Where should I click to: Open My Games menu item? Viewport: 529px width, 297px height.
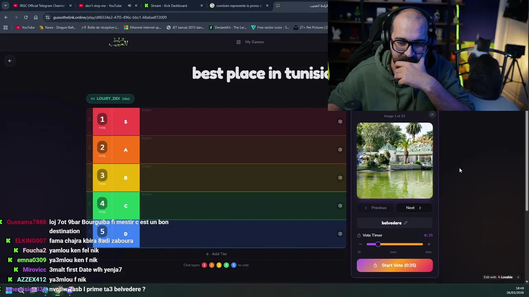pos(250,42)
